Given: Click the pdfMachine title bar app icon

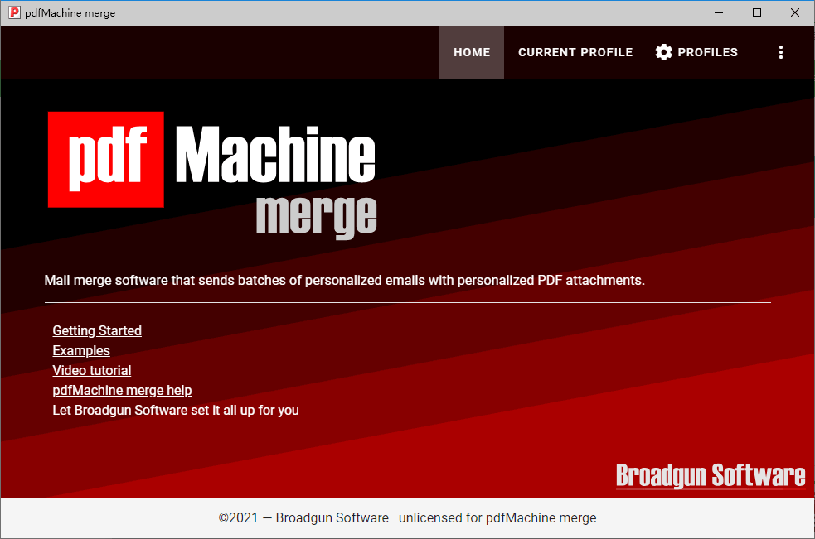Looking at the screenshot, I should pyautogui.click(x=15, y=12).
